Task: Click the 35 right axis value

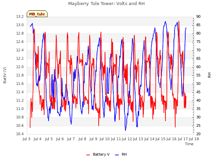Action: (x=198, y=109)
